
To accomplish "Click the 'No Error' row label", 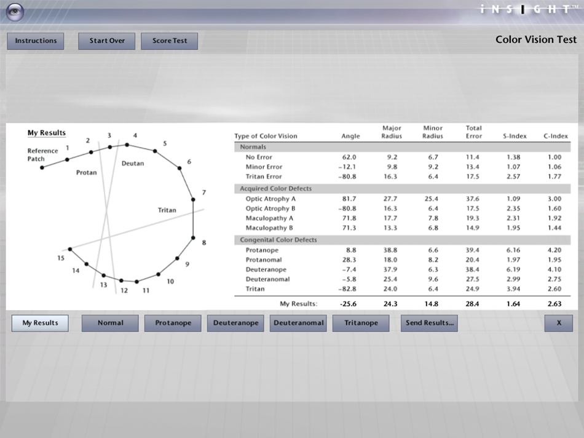I will pos(259,157).
